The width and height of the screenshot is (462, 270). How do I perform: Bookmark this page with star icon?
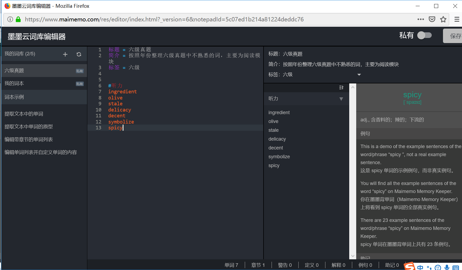[x=443, y=19]
